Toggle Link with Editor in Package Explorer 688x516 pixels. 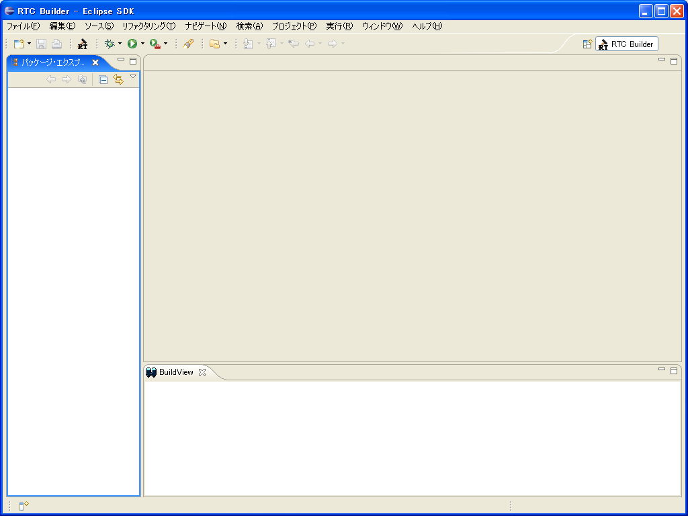click(x=118, y=79)
